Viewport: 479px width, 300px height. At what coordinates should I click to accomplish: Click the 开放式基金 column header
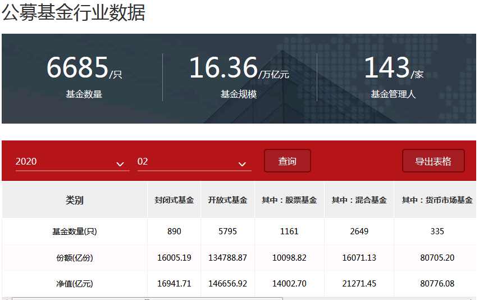pyautogui.click(x=227, y=200)
